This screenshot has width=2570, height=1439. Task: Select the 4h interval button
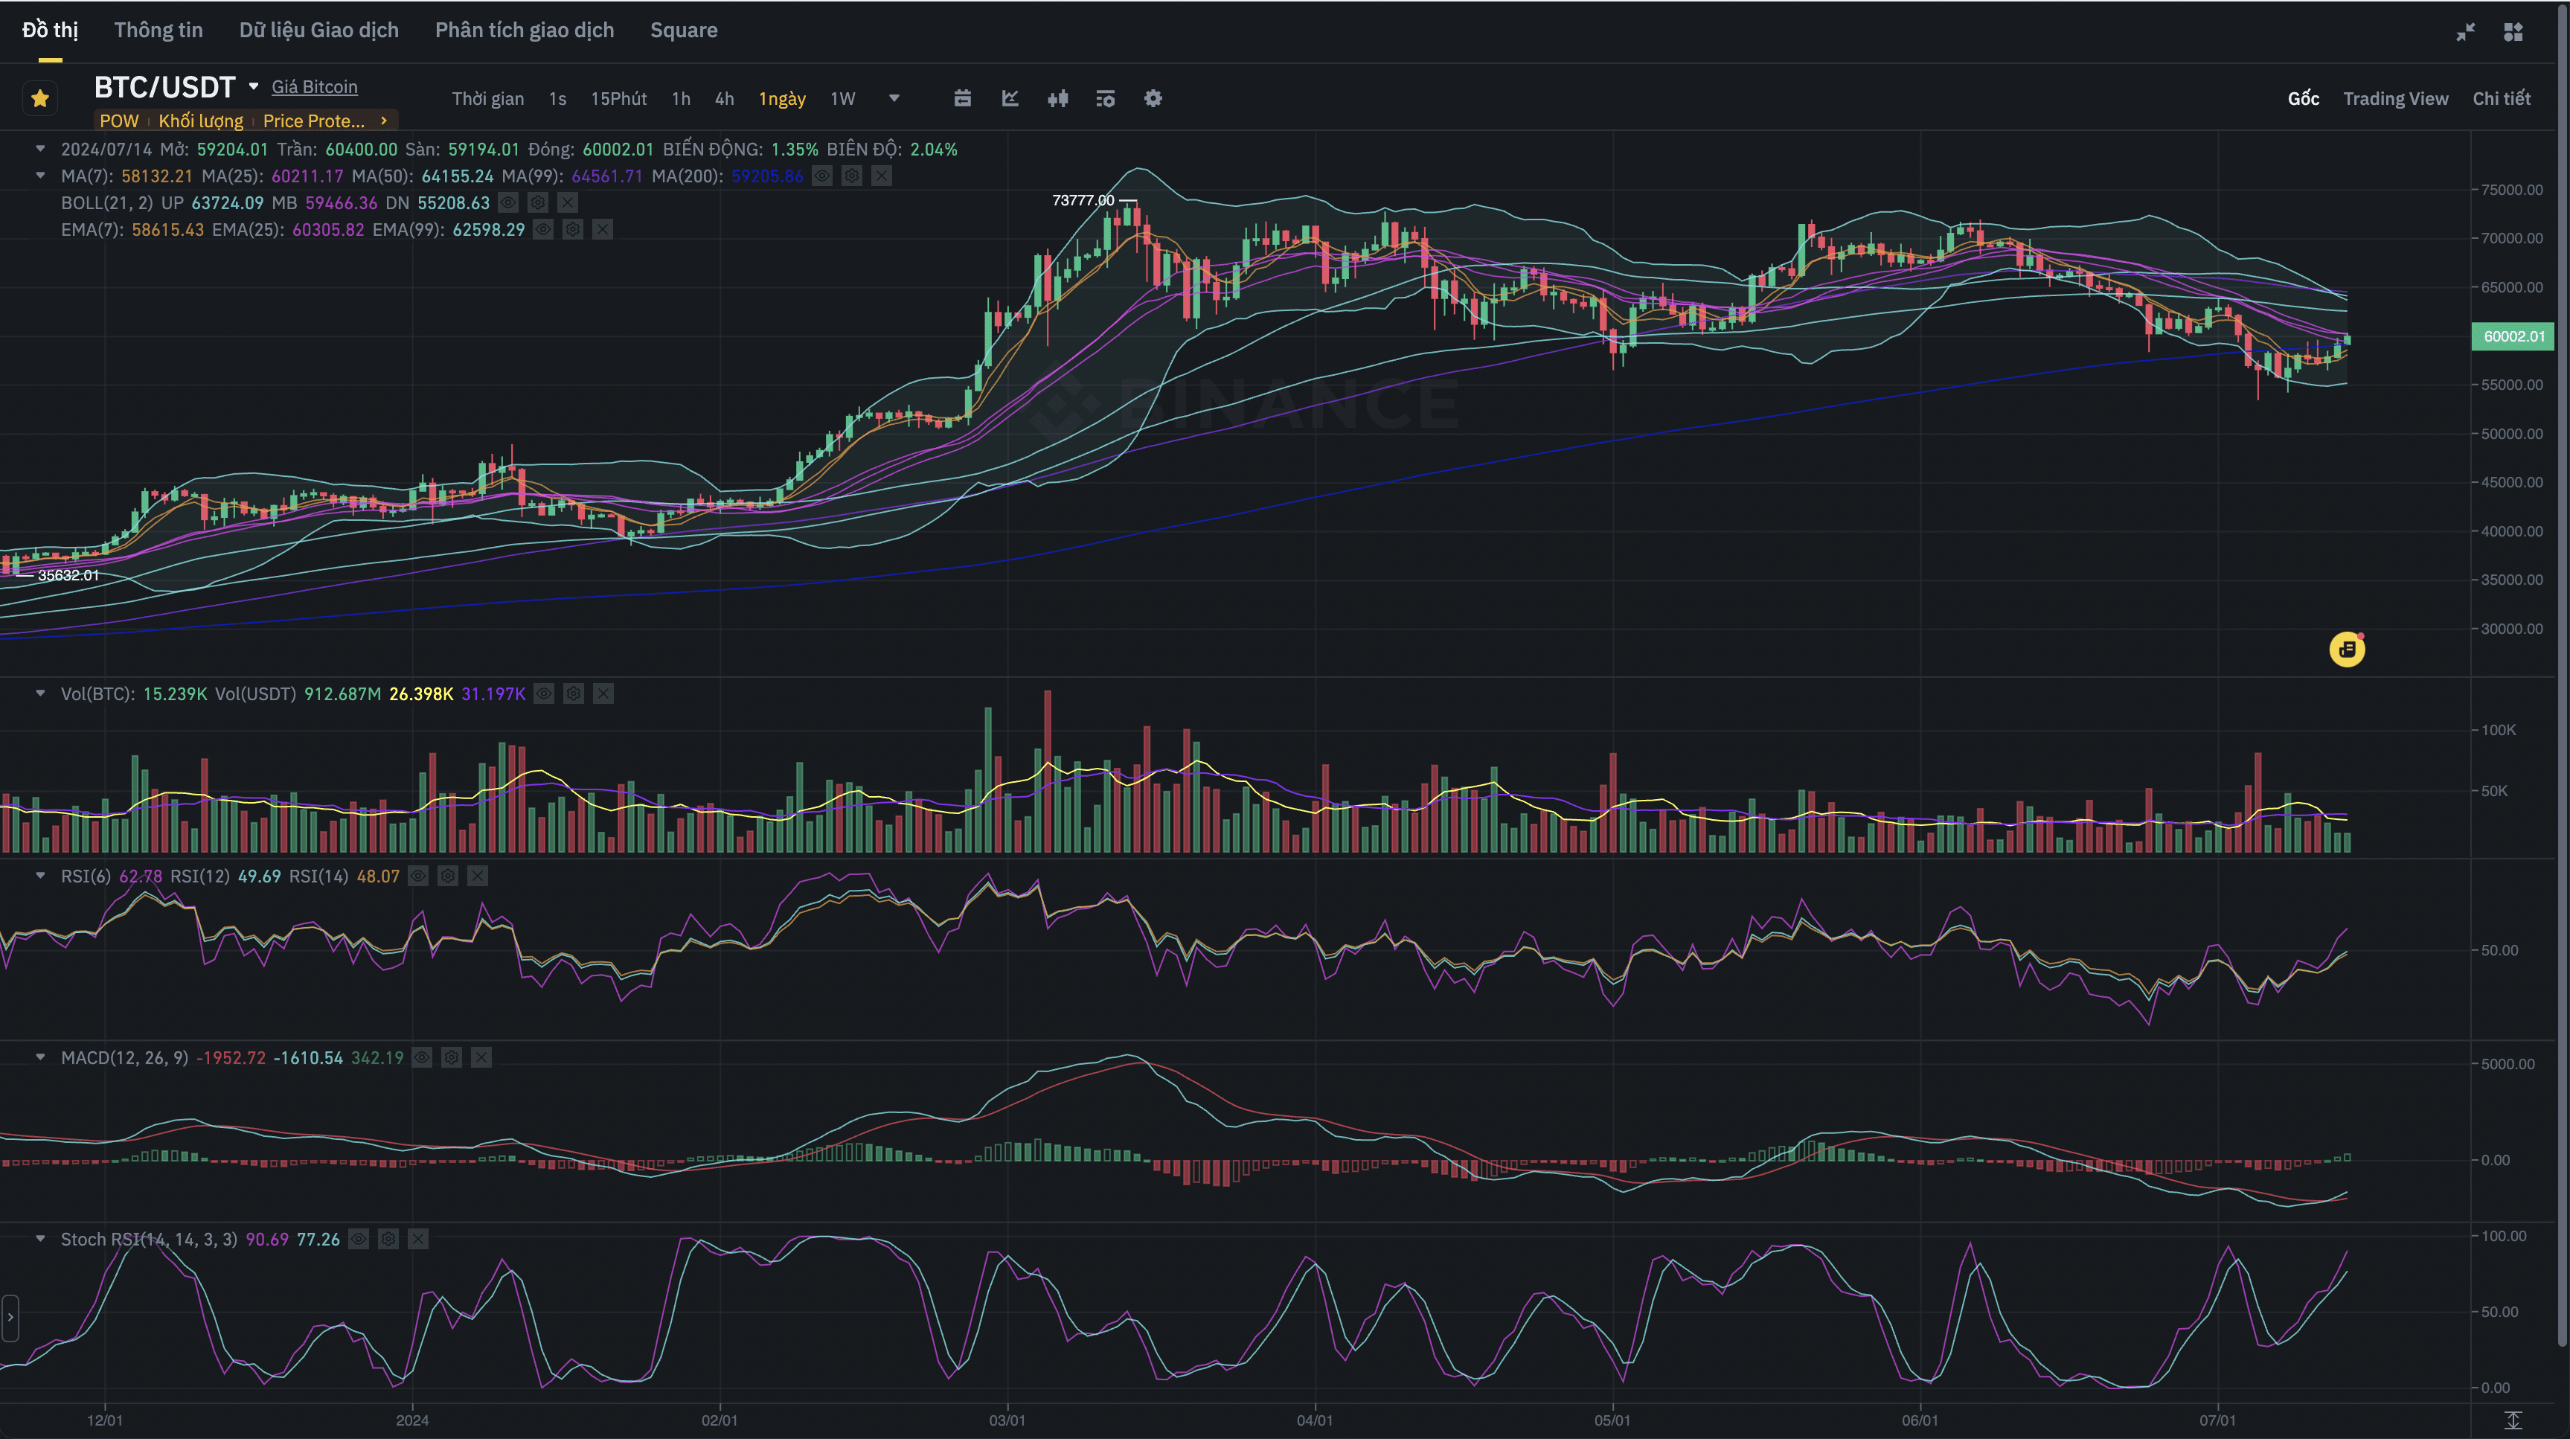click(x=724, y=97)
